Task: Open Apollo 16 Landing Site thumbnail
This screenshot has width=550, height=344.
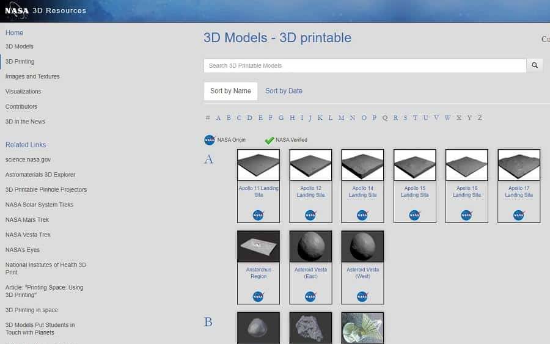Action: click(466, 165)
